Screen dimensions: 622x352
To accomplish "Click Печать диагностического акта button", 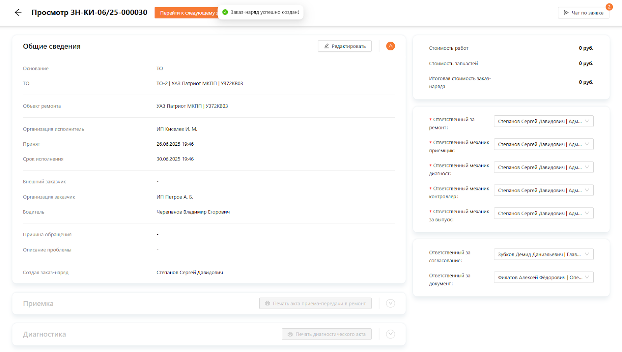I will (x=326, y=334).
